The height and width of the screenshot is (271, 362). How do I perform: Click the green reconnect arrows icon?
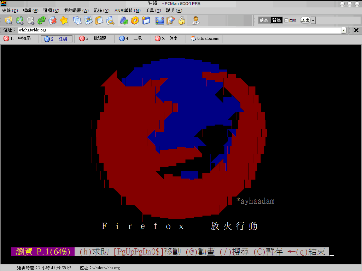click(x=42, y=20)
